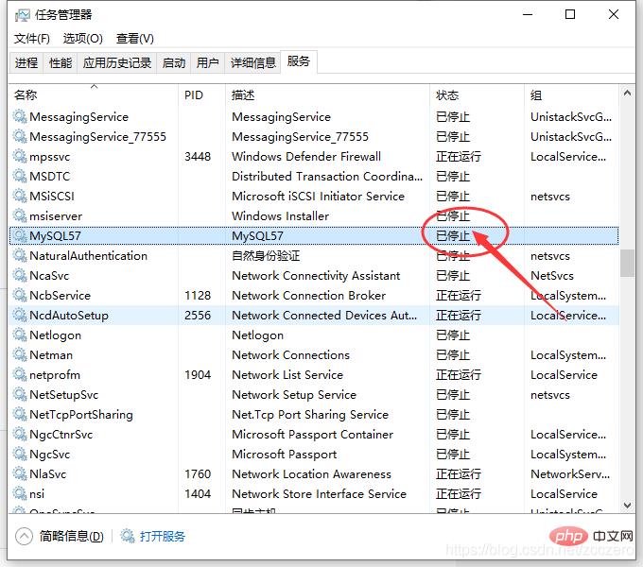Click the gear icon beside MySQL57
The width and height of the screenshot is (643, 567).
click(20, 235)
